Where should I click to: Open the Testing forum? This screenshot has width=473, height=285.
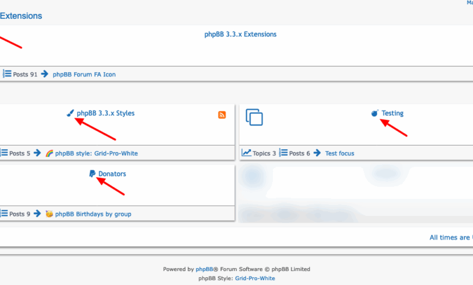pos(392,113)
